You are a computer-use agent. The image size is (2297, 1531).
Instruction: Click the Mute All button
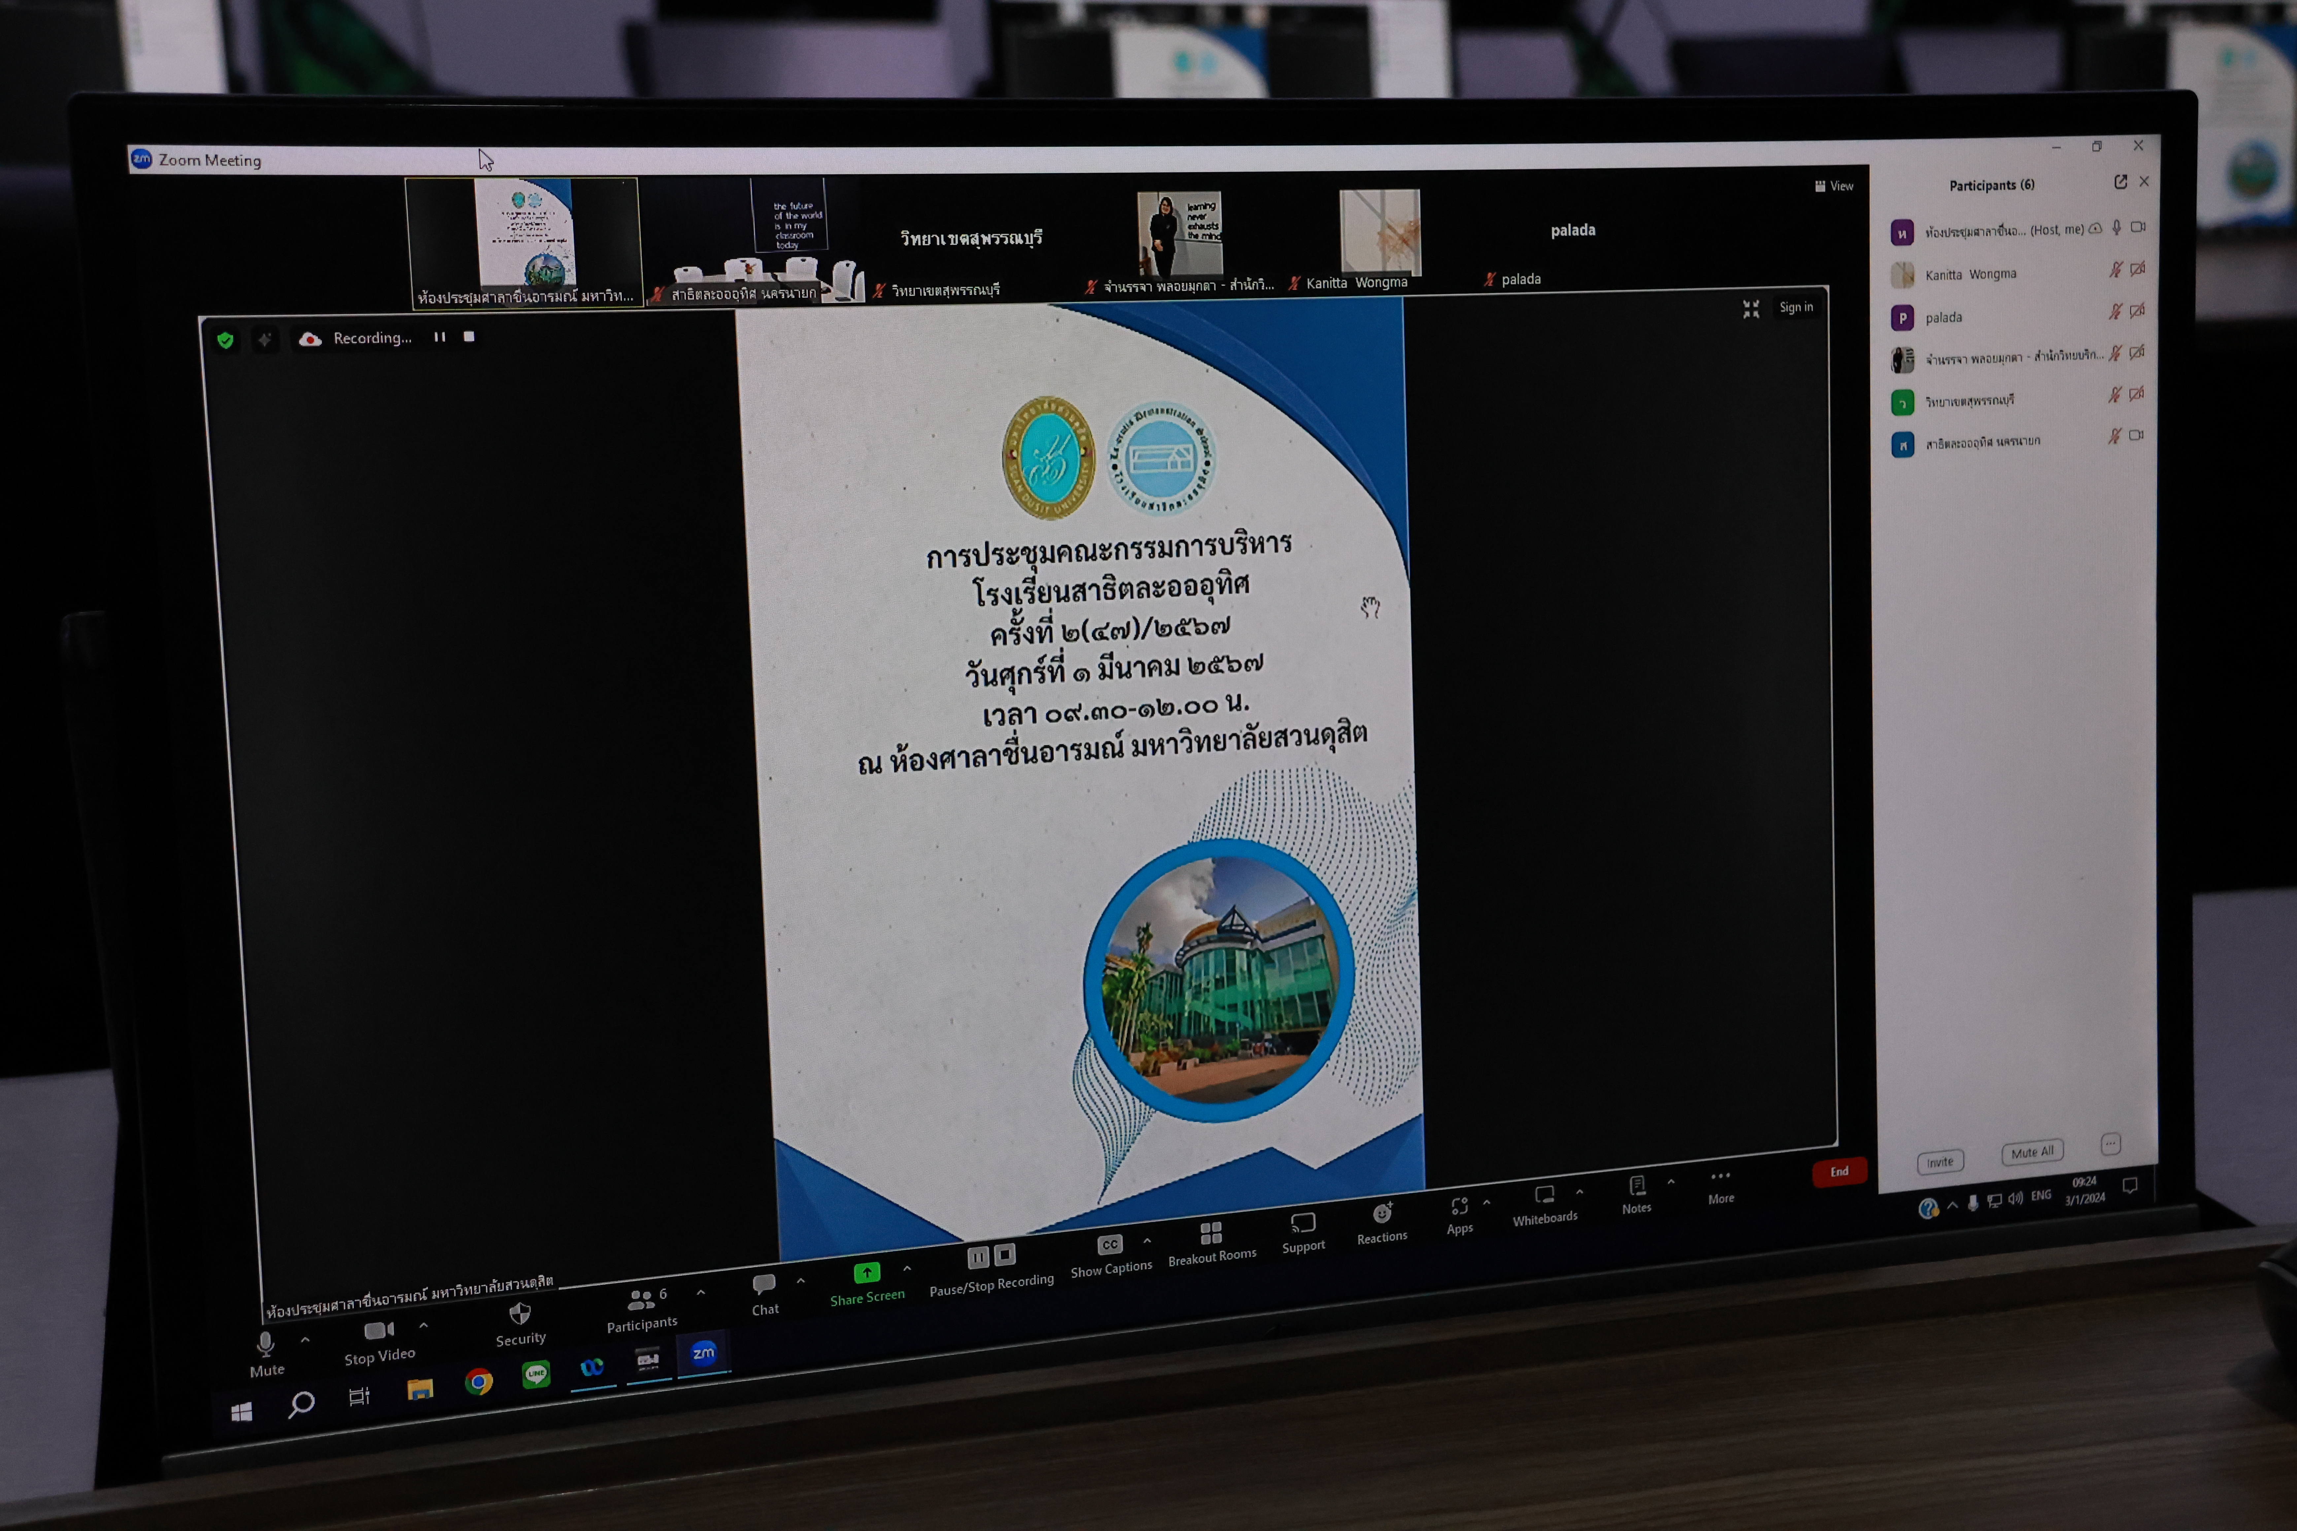[2032, 1152]
